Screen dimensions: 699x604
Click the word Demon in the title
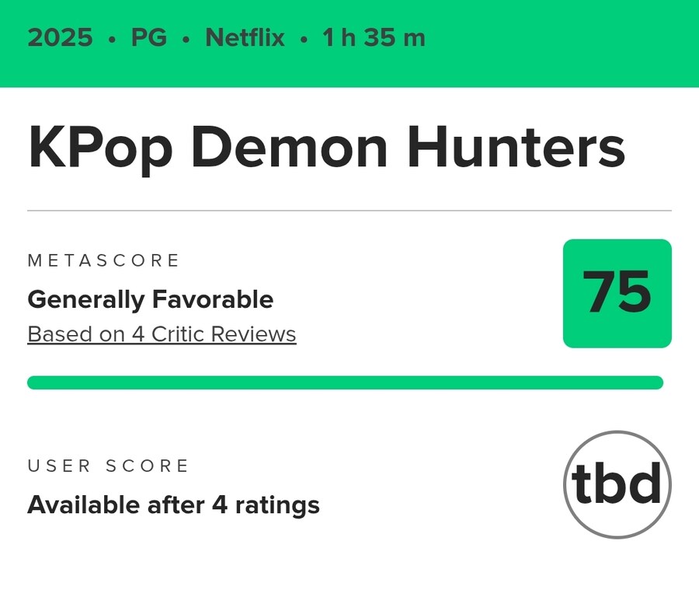coord(290,146)
